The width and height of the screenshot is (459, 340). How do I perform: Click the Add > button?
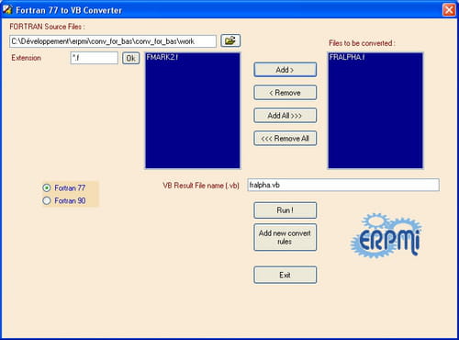point(285,70)
